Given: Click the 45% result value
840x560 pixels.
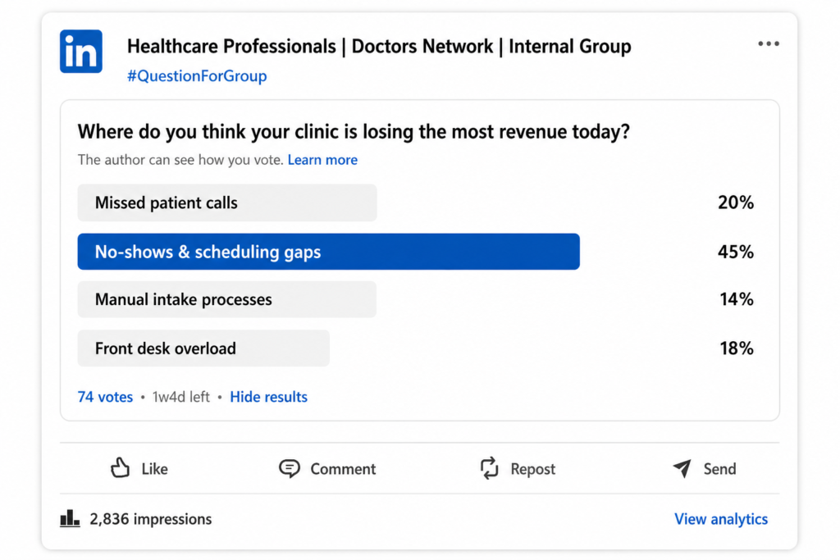Looking at the screenshot, I should 736,252.
